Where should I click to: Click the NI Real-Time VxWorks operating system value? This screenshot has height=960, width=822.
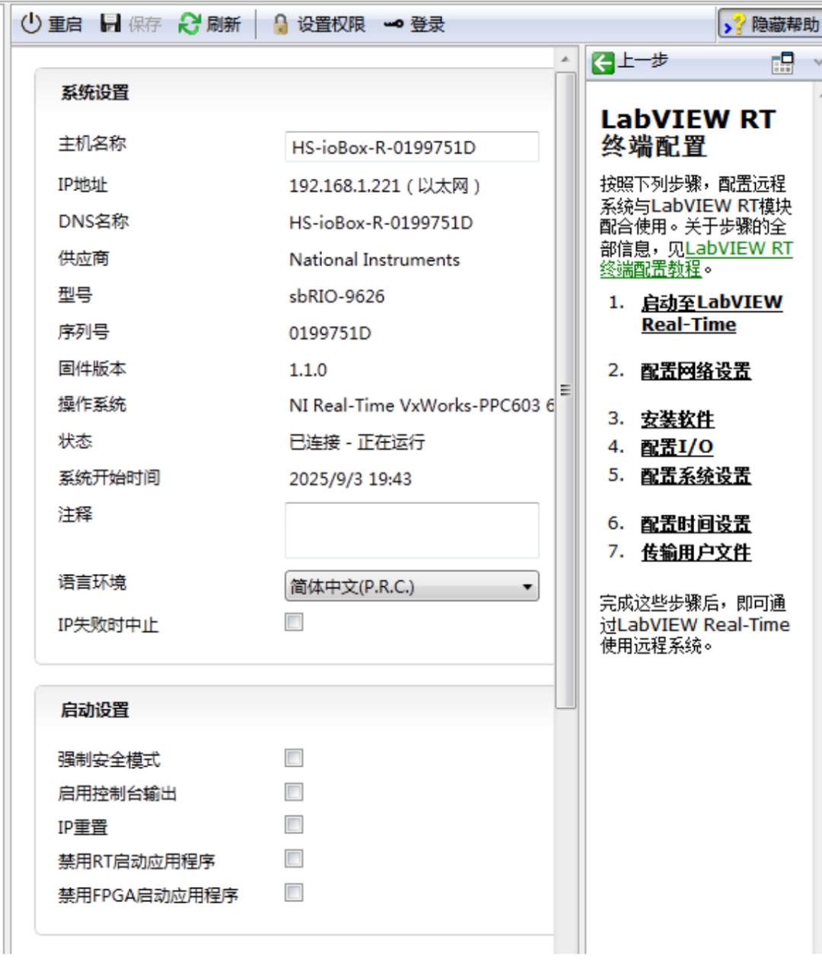coord(422,405)
